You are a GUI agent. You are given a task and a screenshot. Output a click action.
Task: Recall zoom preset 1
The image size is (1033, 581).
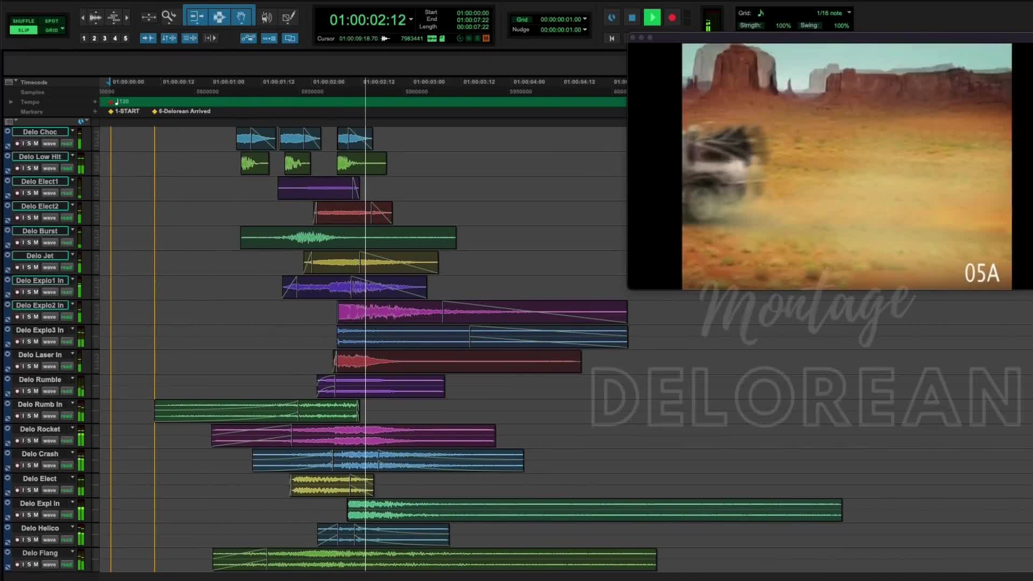83,38
